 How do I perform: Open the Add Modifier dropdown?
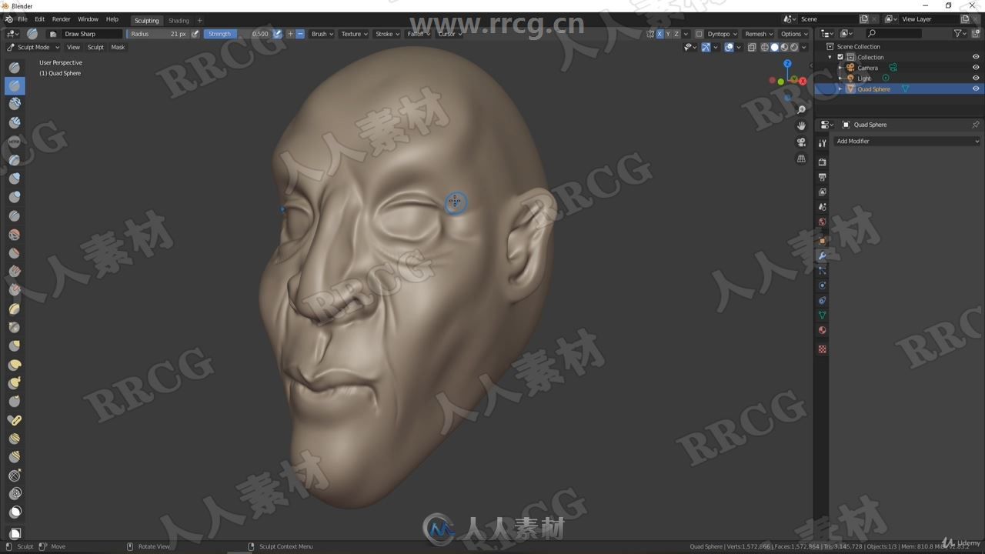[x=907, y=141]
